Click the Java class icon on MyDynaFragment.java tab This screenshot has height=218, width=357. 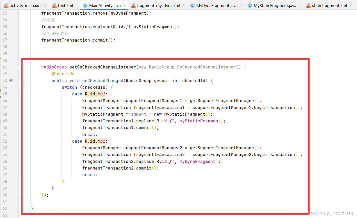point(192,5)
